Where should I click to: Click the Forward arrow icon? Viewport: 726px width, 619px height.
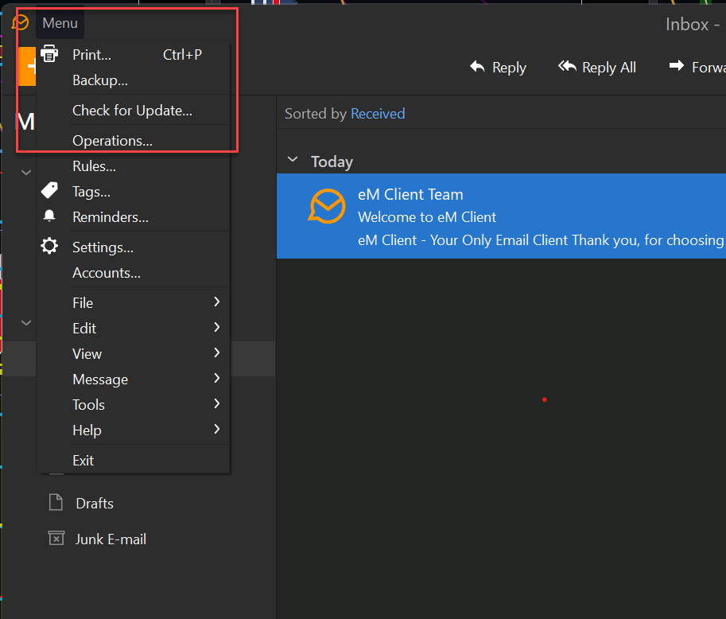[677, 66]
